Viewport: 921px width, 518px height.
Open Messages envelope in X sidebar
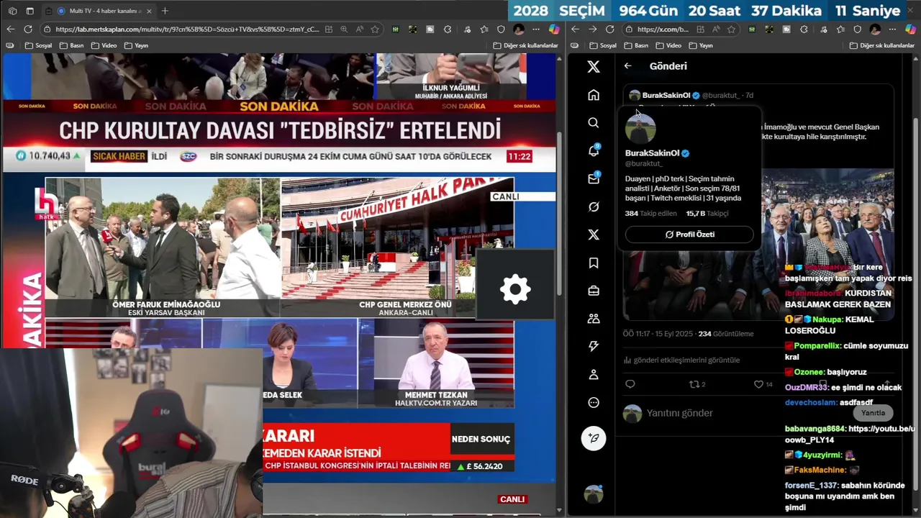[594, 178]
